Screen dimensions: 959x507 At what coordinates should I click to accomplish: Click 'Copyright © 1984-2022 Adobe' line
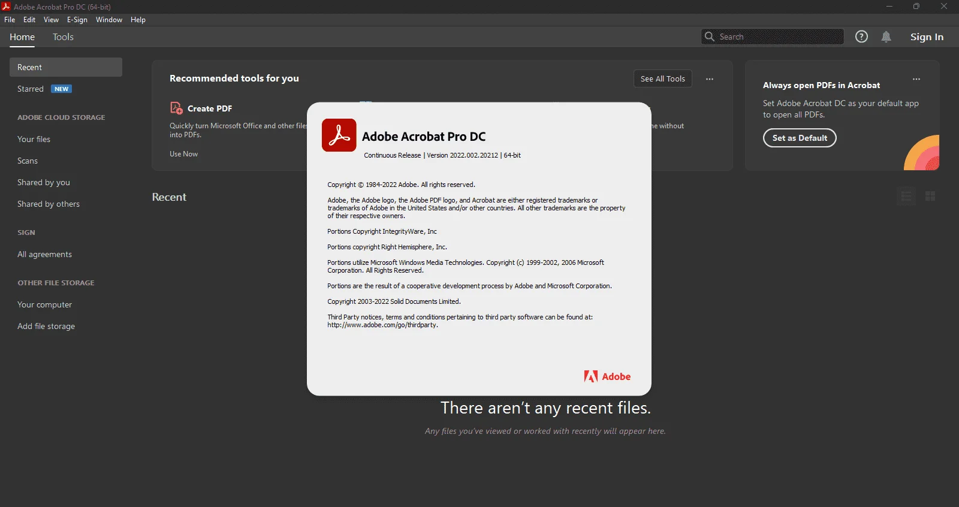pos(401,185)
